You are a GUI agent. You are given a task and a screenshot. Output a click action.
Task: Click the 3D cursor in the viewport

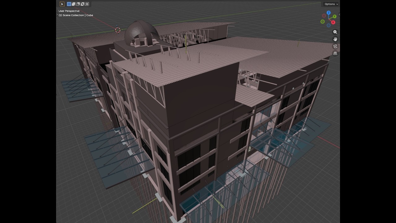click(118, 30)
